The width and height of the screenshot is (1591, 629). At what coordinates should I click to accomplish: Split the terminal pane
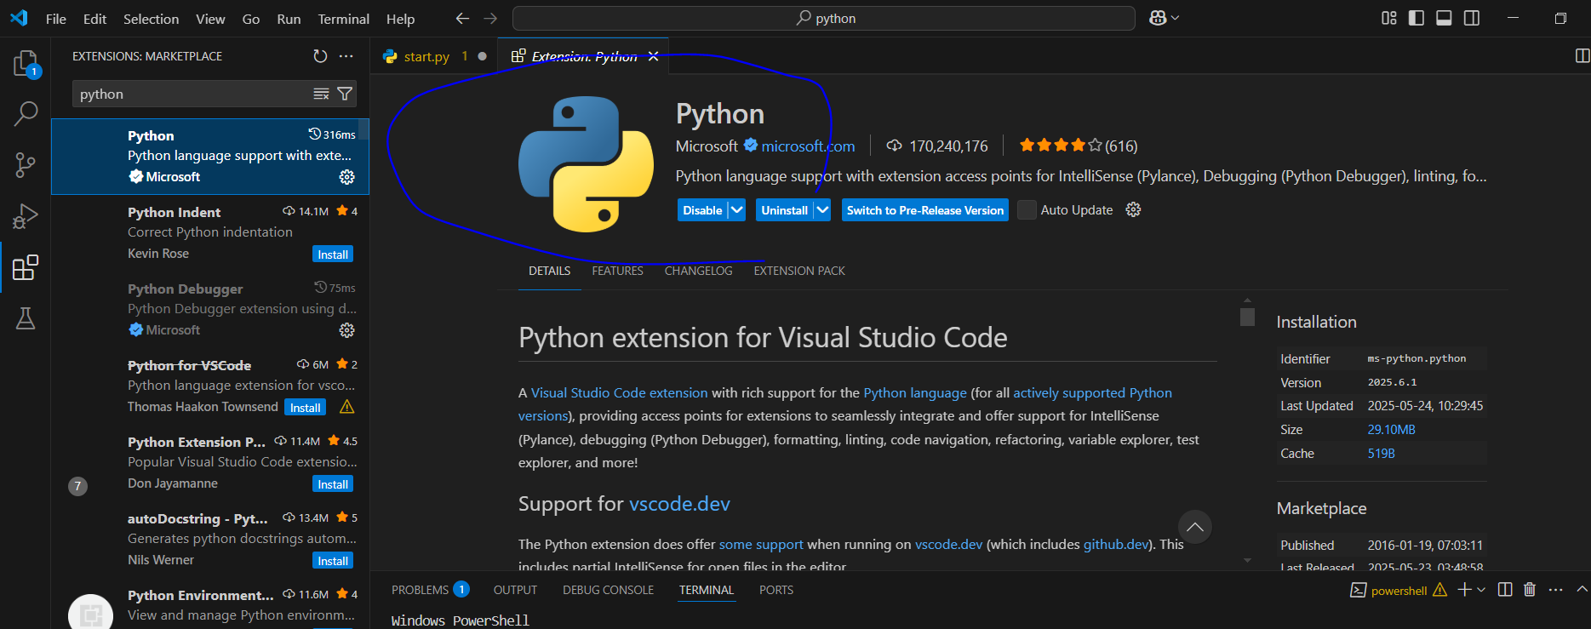tap(1505, 589)
